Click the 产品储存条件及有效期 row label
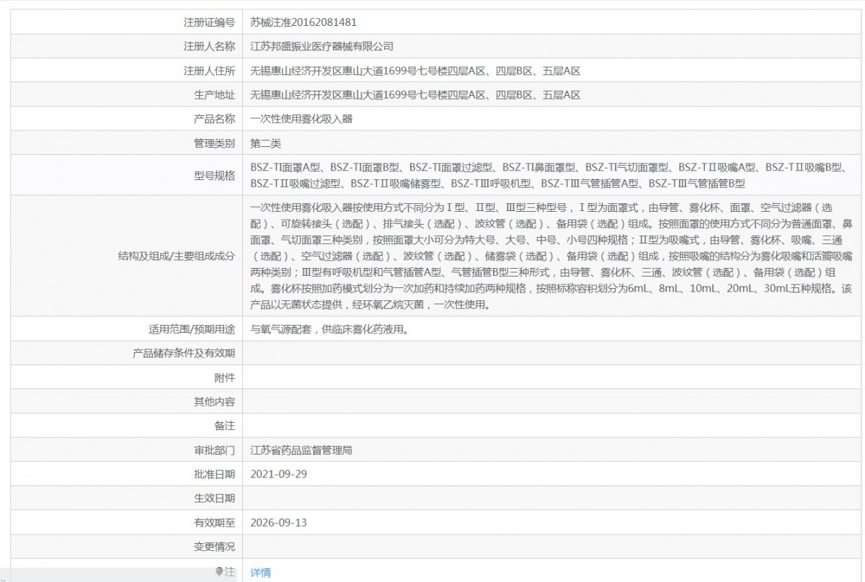 tap(184, 354)
